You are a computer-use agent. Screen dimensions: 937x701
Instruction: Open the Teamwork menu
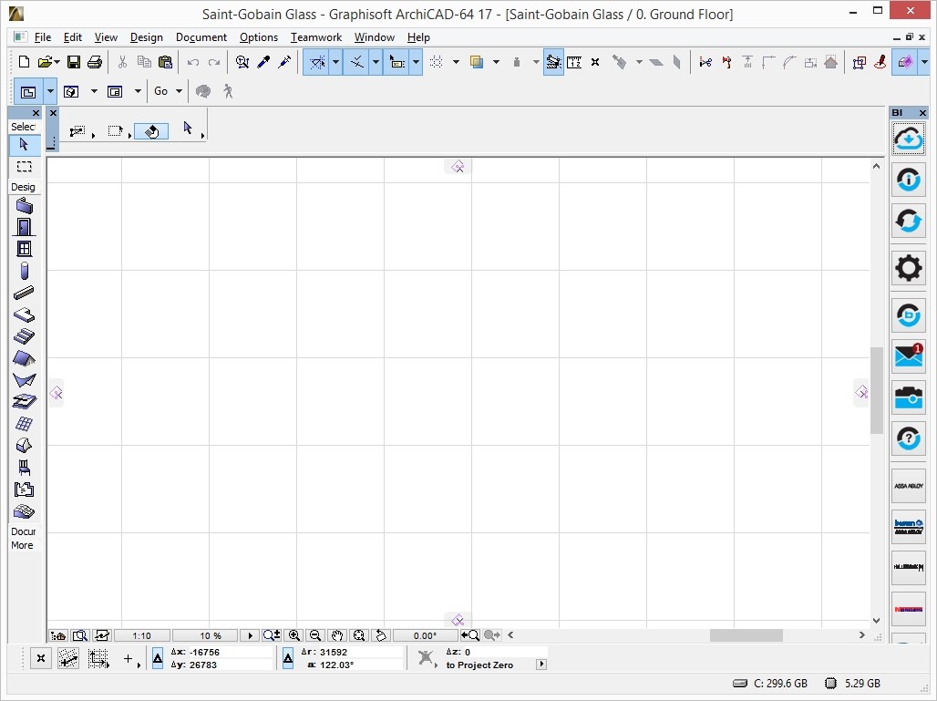316,37
